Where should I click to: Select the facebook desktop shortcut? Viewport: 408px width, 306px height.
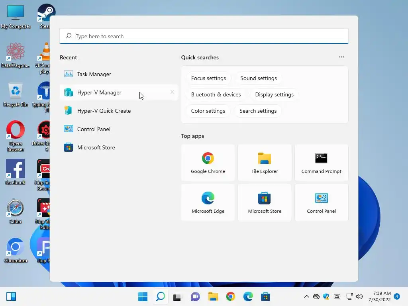coord(16,172)
